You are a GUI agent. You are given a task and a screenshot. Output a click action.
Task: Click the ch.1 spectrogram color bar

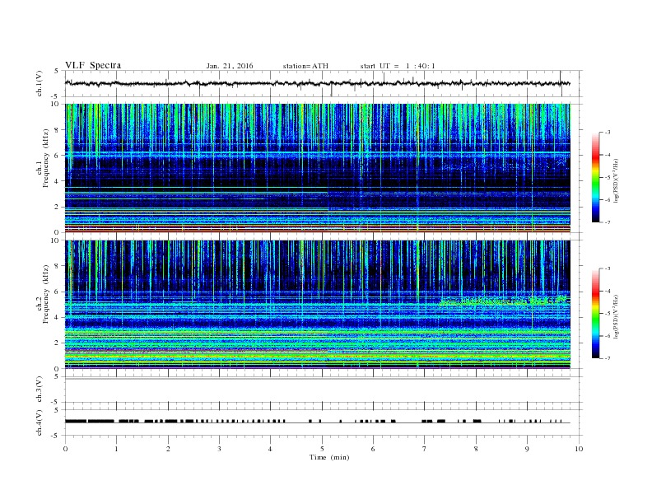click(x=595, y=178)
